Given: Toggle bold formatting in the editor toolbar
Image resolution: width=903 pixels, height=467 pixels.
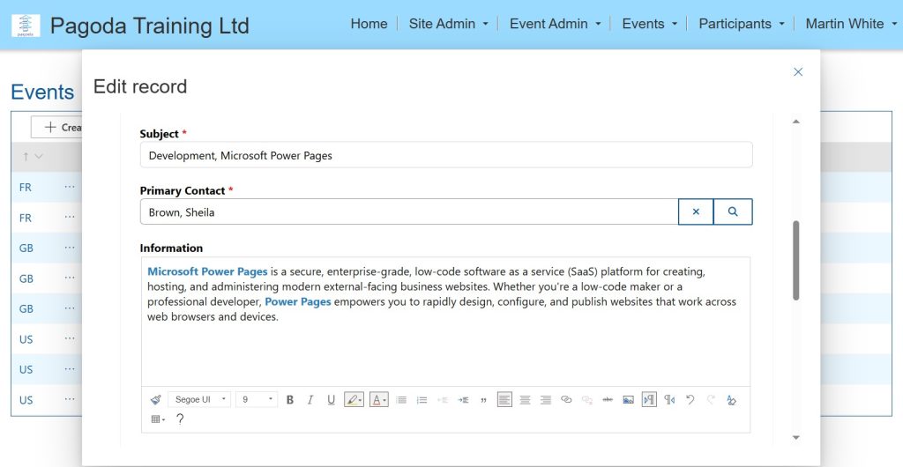Looking at the screenshot, I should 289,400.
